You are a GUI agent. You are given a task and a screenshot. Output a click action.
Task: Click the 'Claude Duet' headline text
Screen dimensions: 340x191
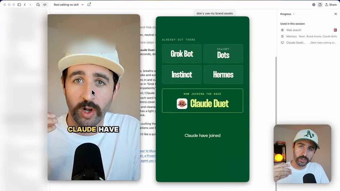[209, 103]
